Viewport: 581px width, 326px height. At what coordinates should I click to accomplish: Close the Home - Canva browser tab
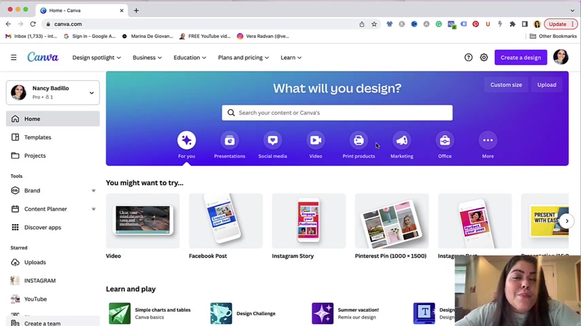click(122, 10)
